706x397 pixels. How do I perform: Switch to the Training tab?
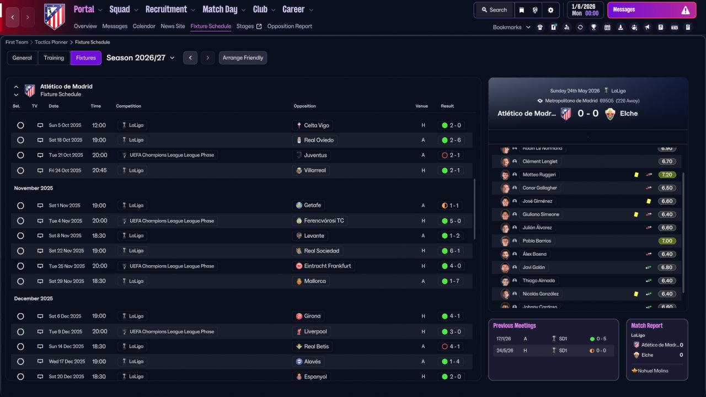coord(54,58)
